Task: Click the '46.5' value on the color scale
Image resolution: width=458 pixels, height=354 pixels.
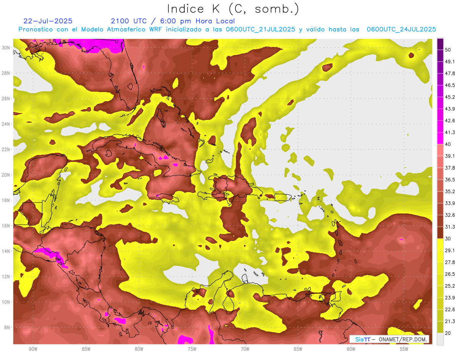Action: [x=450, y=85]
